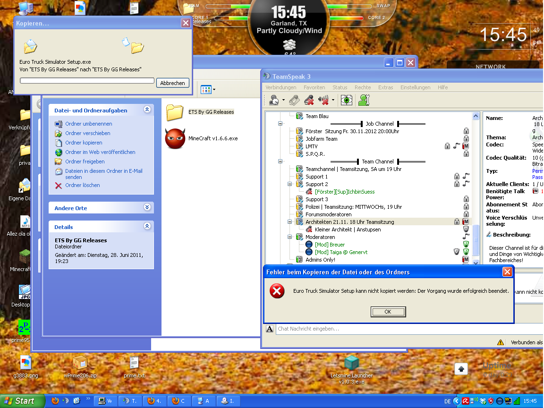Viewport: 544px width, 408px height.
Task: Open the explorer view mode dropdown
Action: click(x=208, y=89)
